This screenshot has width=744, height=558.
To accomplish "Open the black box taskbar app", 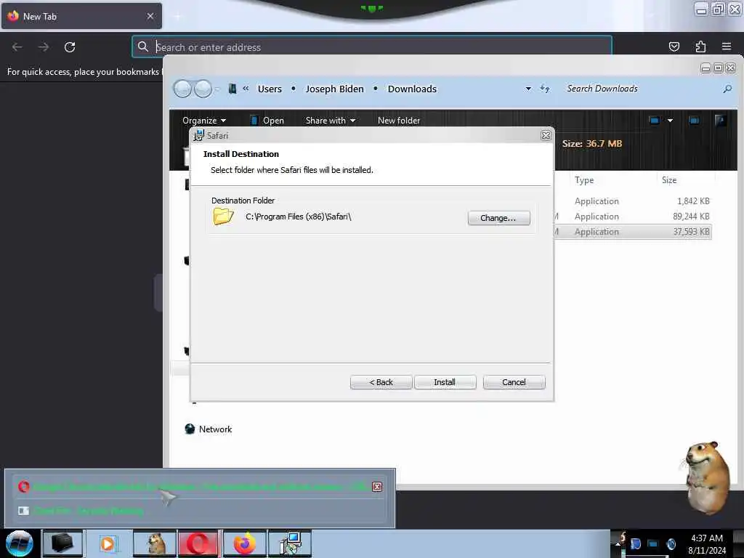I will (x=62, y=543).
